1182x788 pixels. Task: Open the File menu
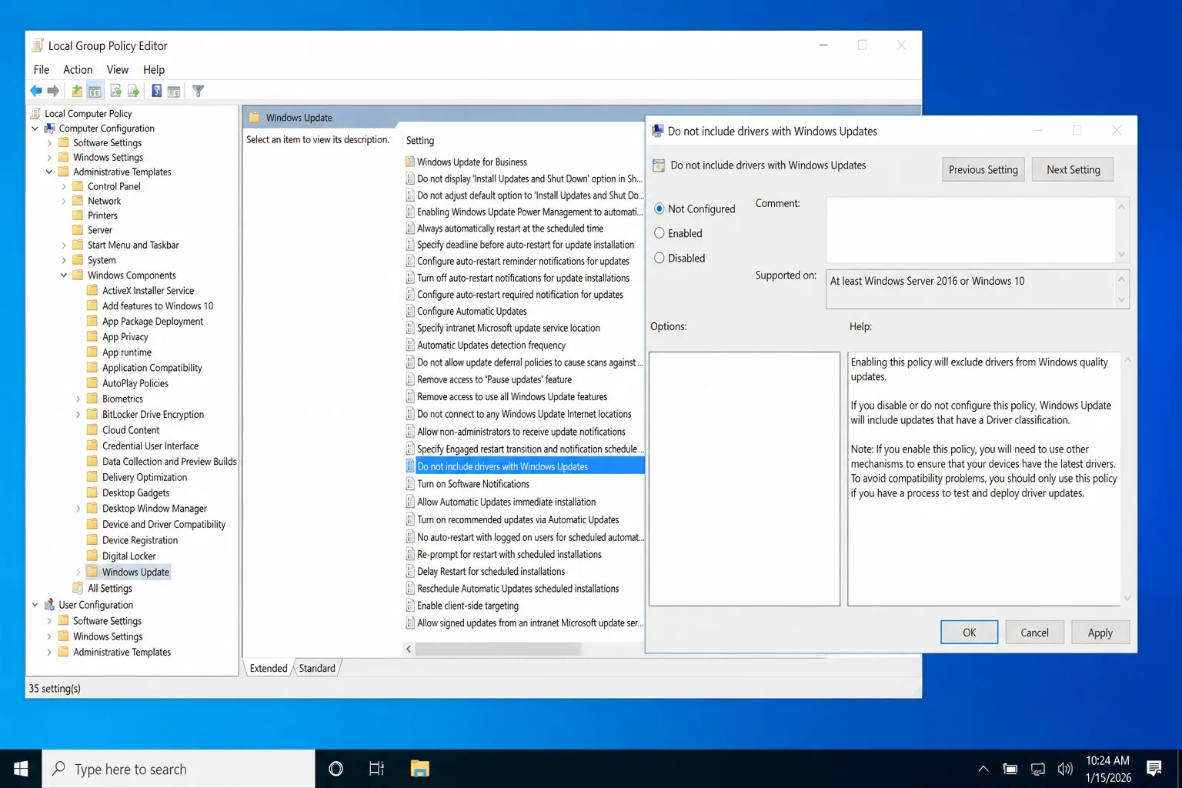(x=42, y=69)
